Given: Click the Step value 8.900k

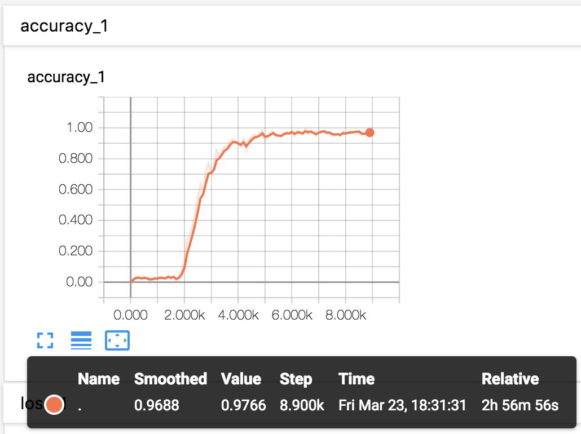Looking at the screenshot, I should (x=302, y=405).
